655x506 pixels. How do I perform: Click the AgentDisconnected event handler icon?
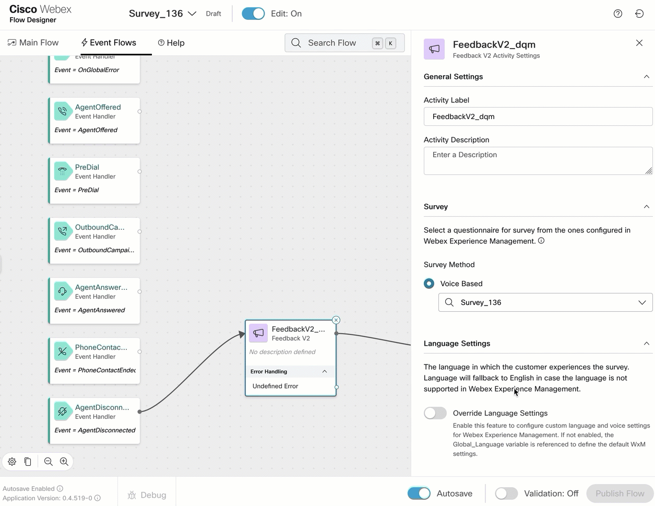point(63,411)
